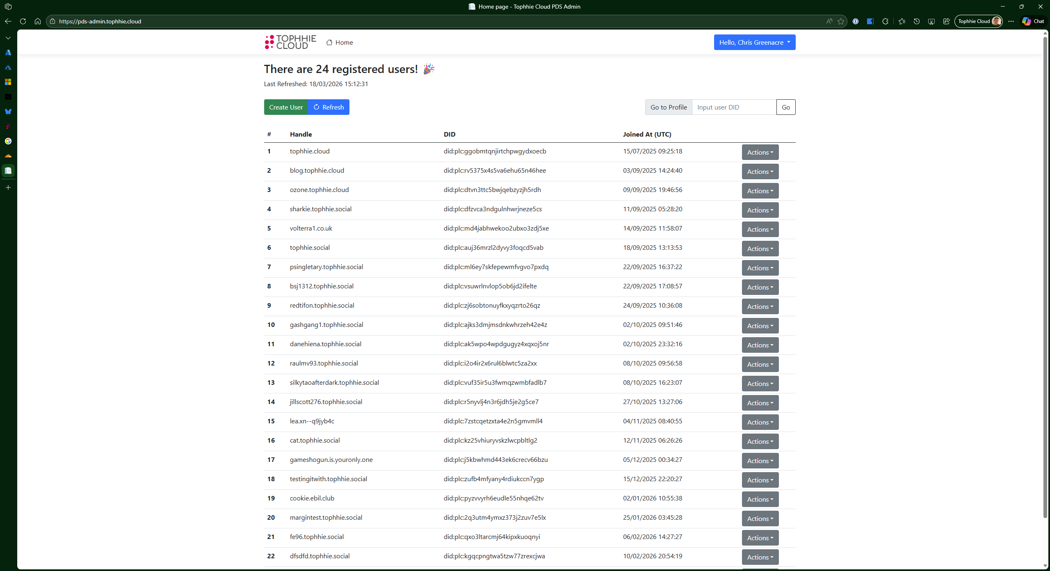Open the Google sidebar tab
Screen dimensions: 1050x571
(x=8, y=141)
